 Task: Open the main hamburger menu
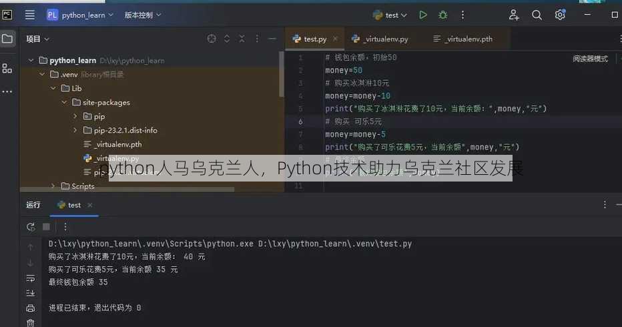(30, 15)
